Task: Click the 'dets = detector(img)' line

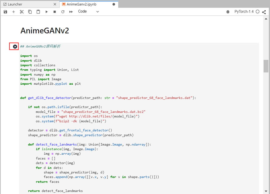Action: 55,163
